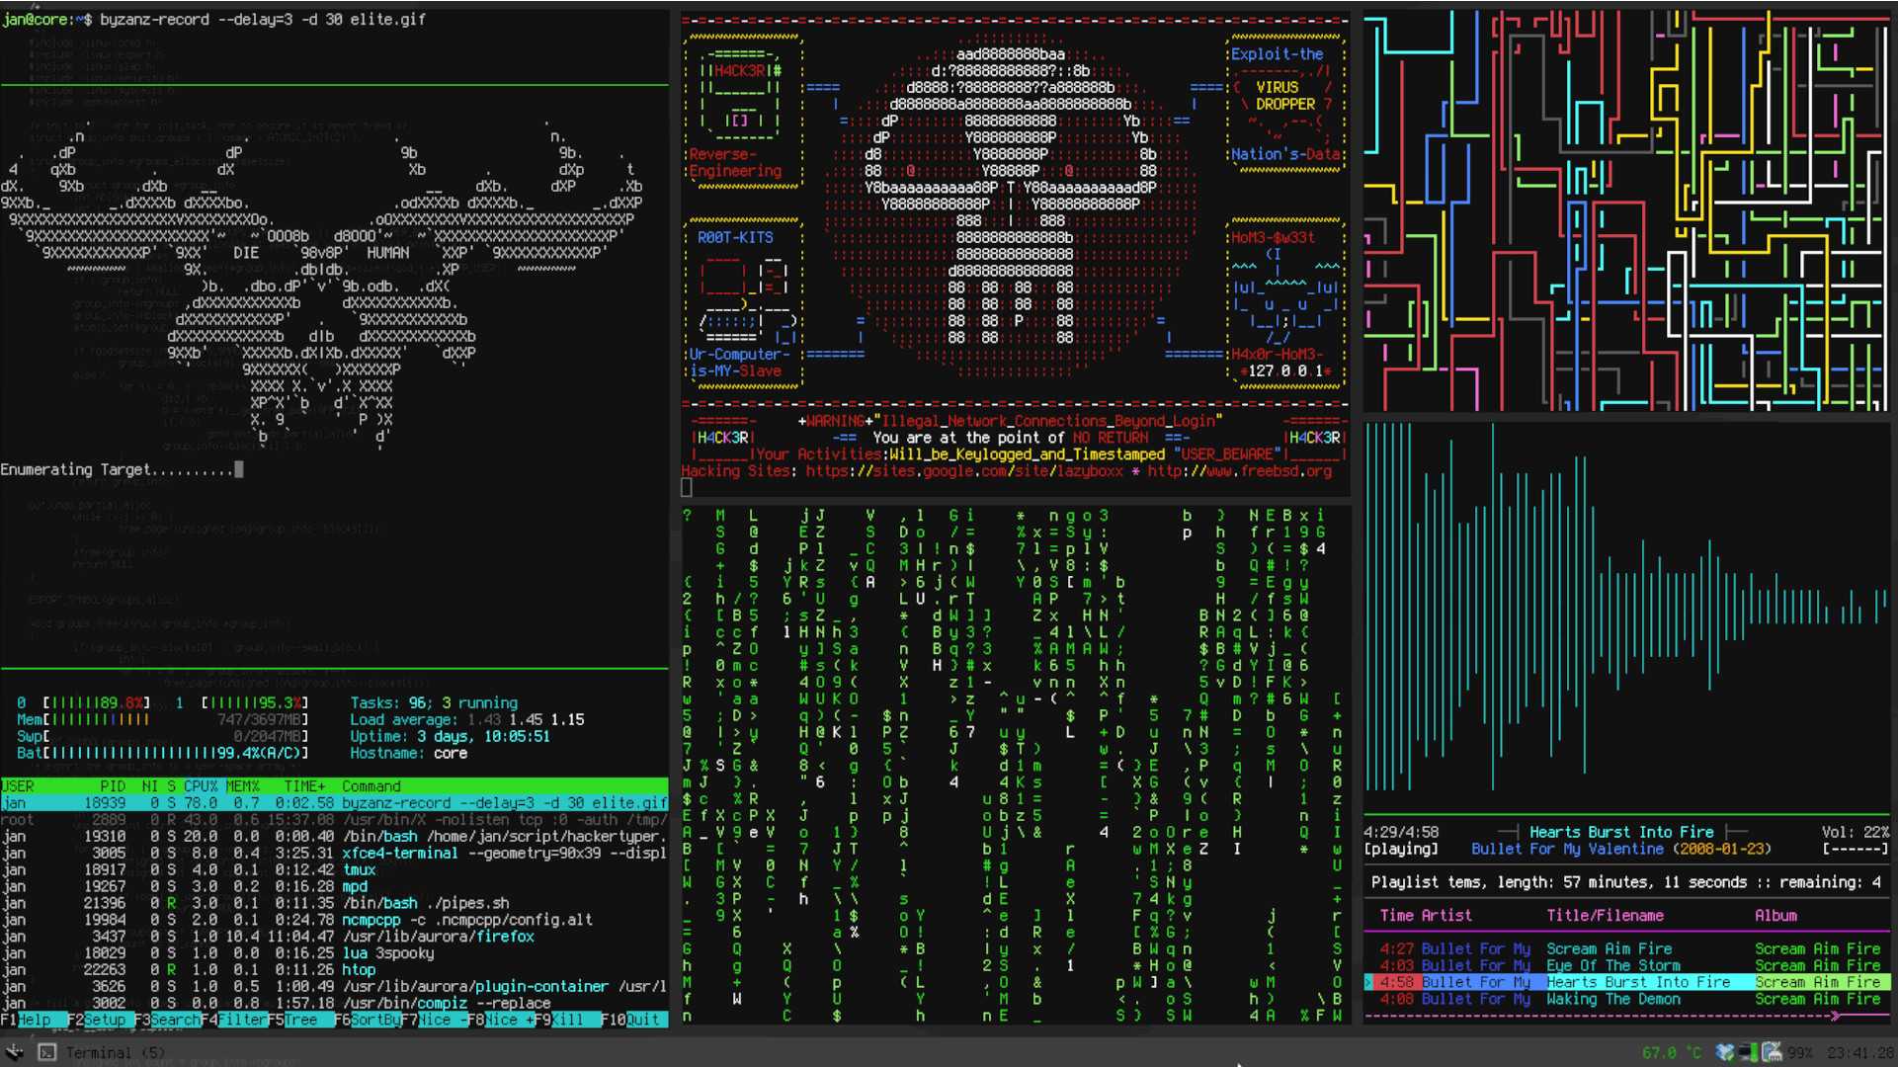Click the ncmpcpp song progress bar
The width and height of the screenshot is (1898, 1067).
click(1626, 1015)
